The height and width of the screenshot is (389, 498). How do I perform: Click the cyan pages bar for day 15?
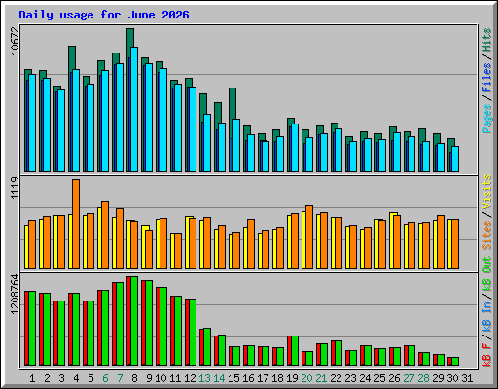coord(236,145)
